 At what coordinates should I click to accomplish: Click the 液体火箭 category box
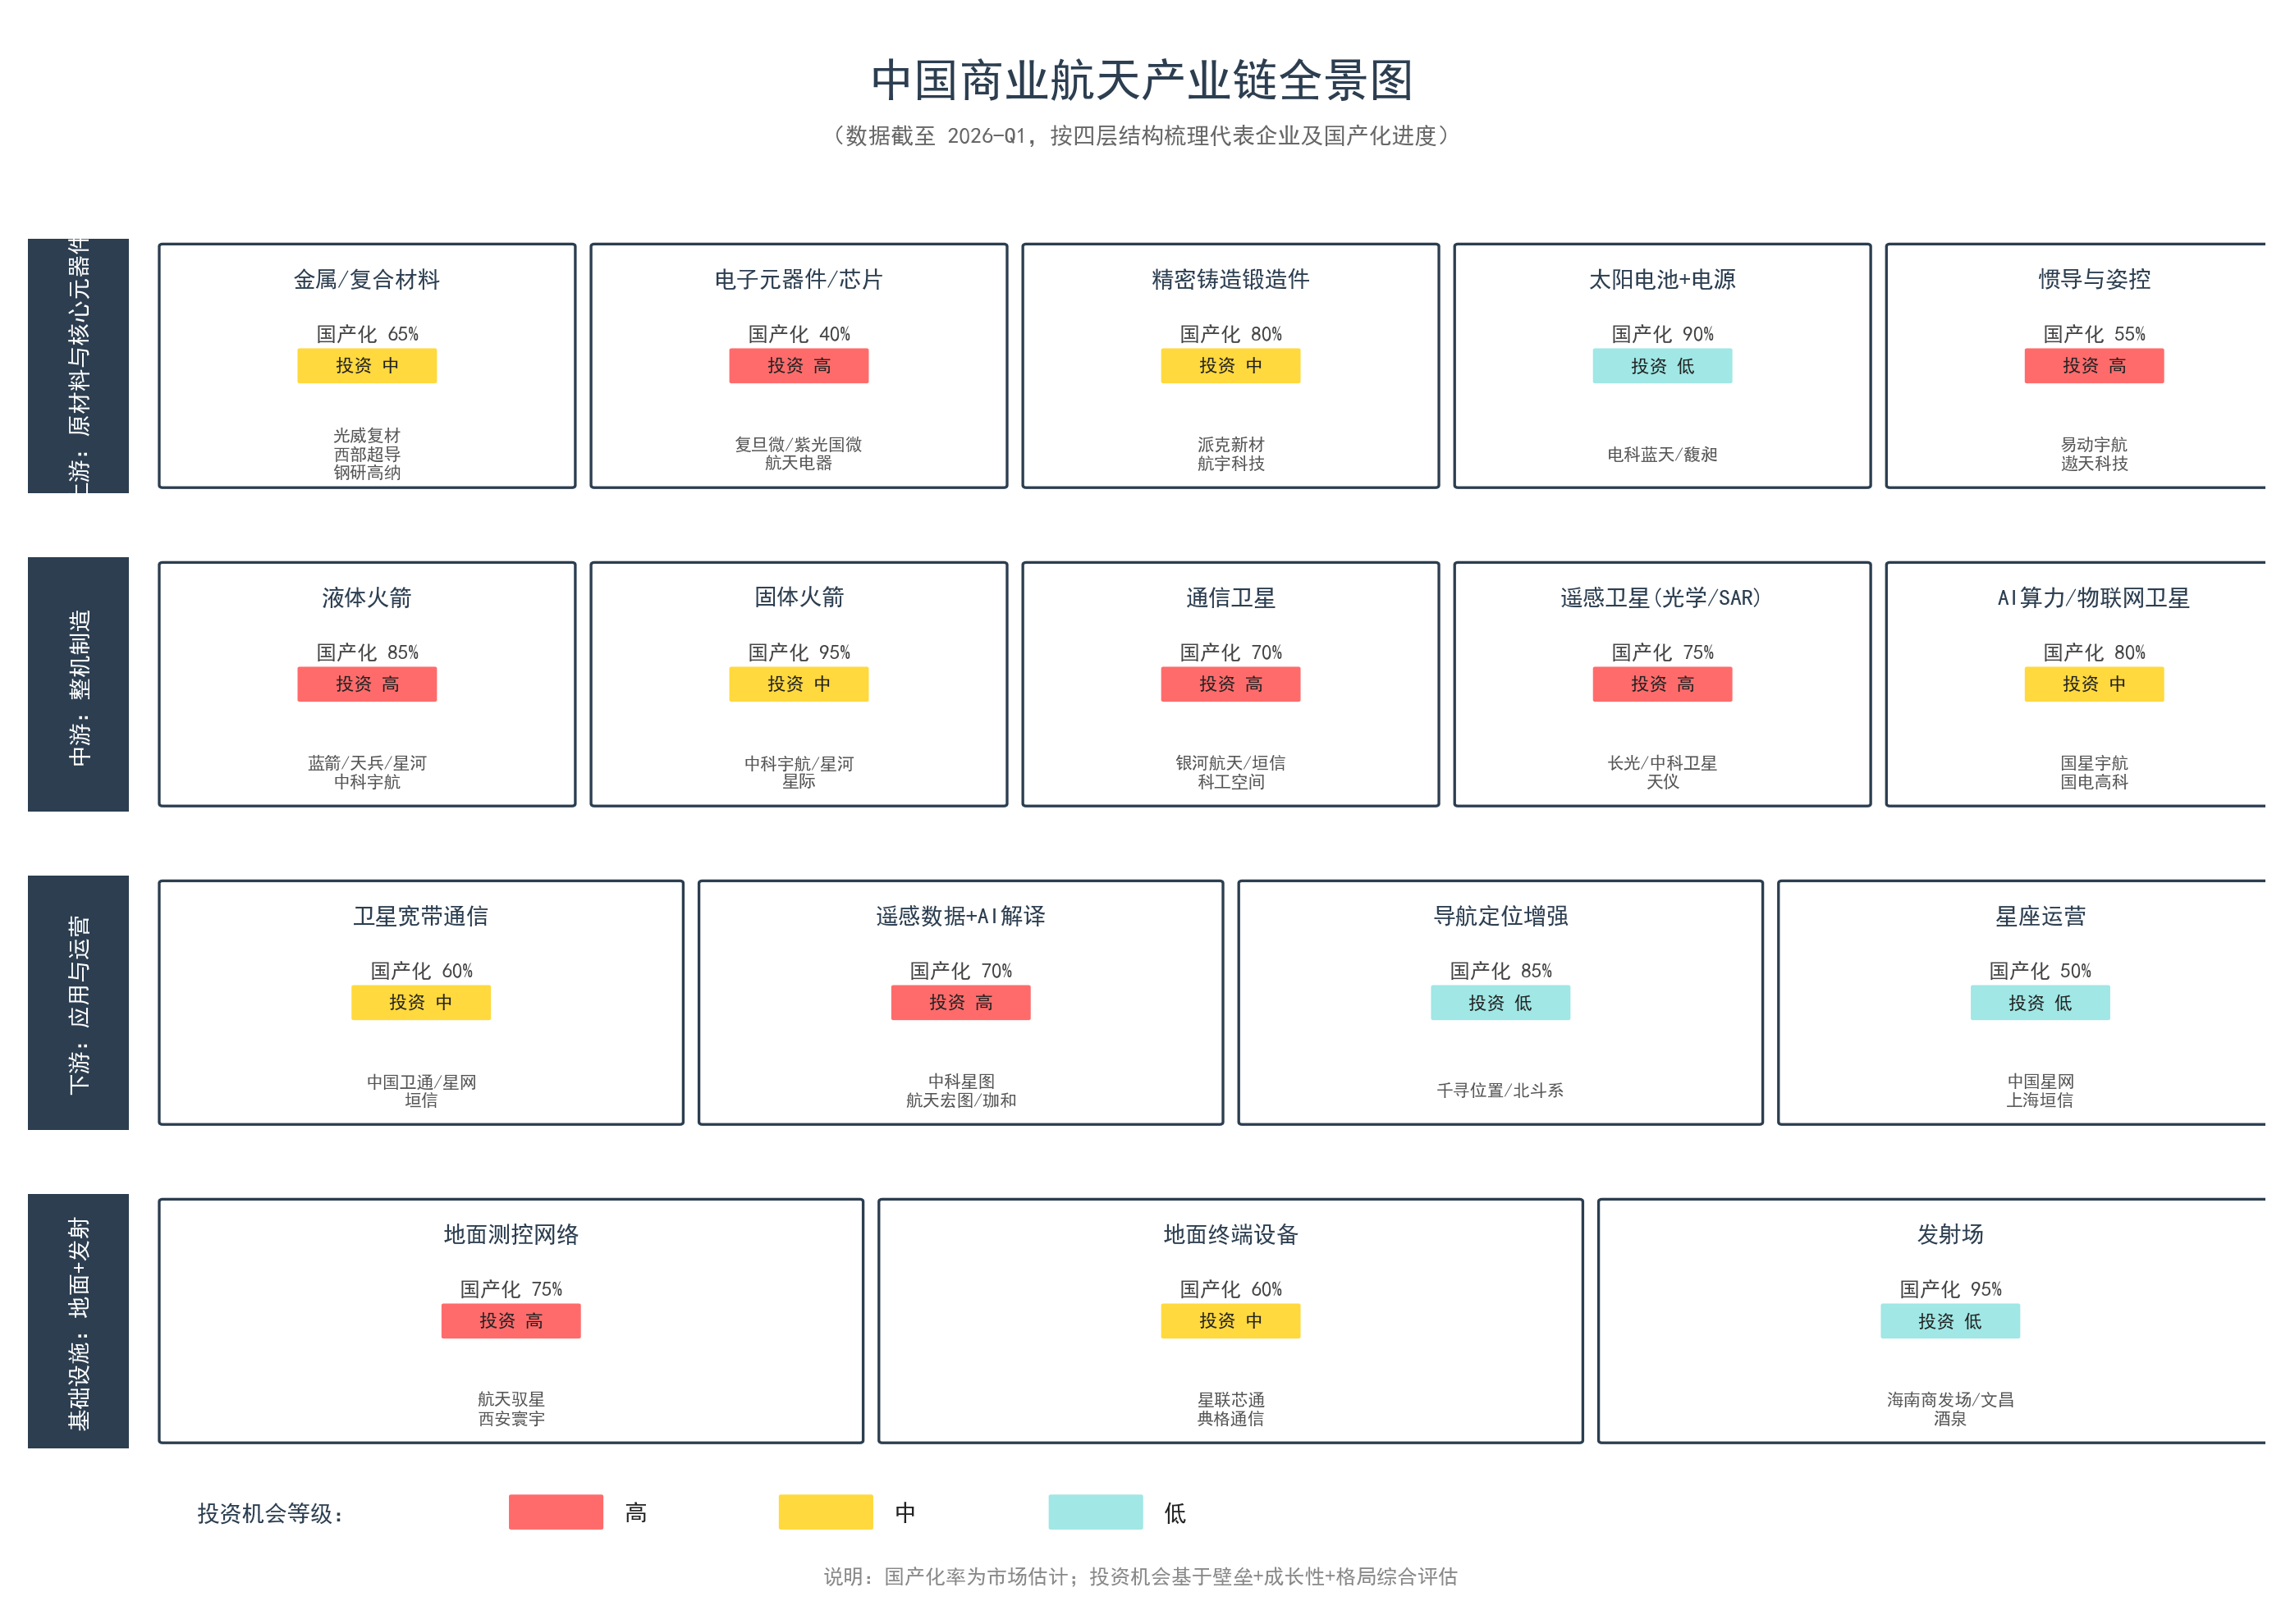pos(365,686)
